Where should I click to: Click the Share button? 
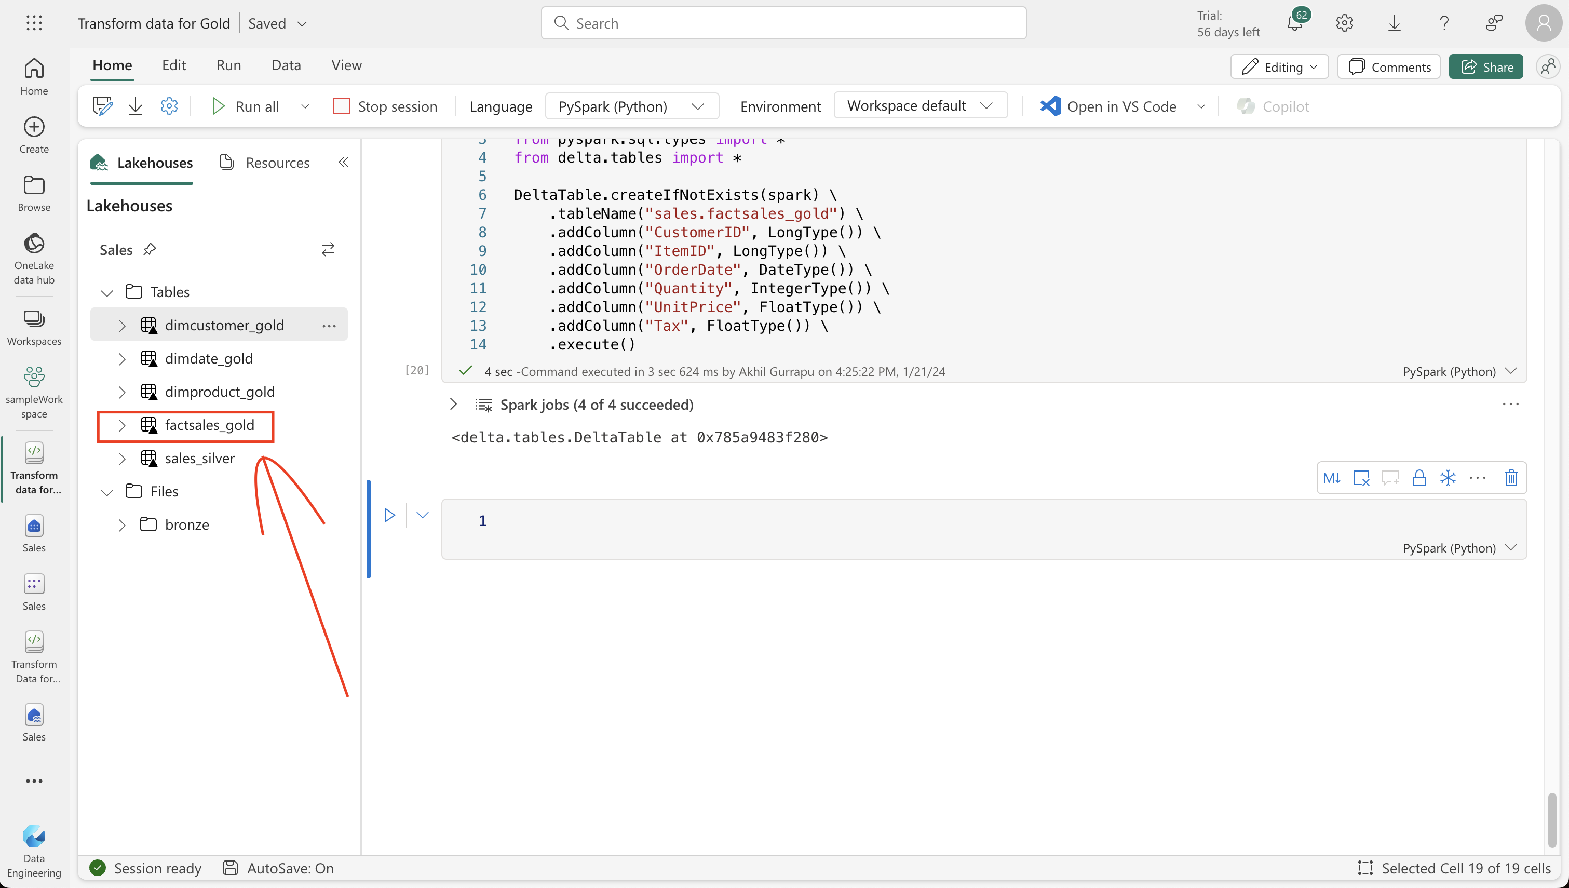(1486, 66)
